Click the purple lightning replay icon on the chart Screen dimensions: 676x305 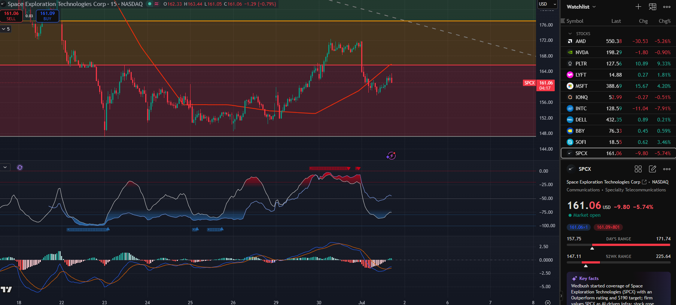click(391, 155)
